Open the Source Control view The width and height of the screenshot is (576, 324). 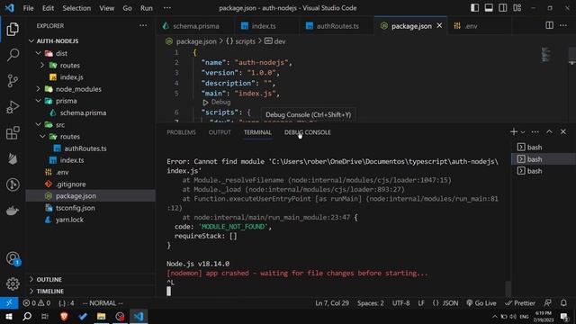pos(13,80)
